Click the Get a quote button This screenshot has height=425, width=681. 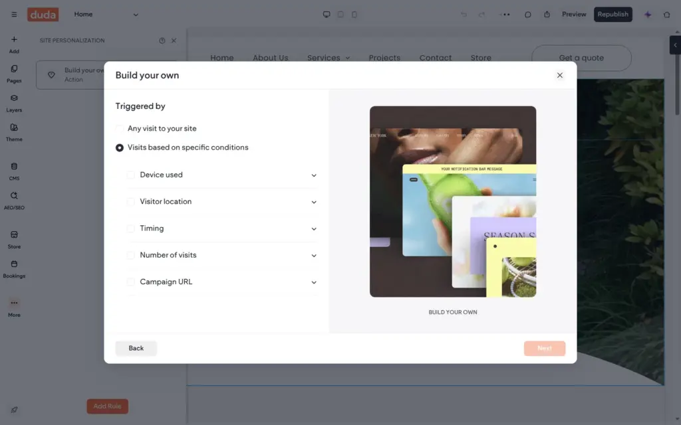pyautogui.click(x=581, y=58)
